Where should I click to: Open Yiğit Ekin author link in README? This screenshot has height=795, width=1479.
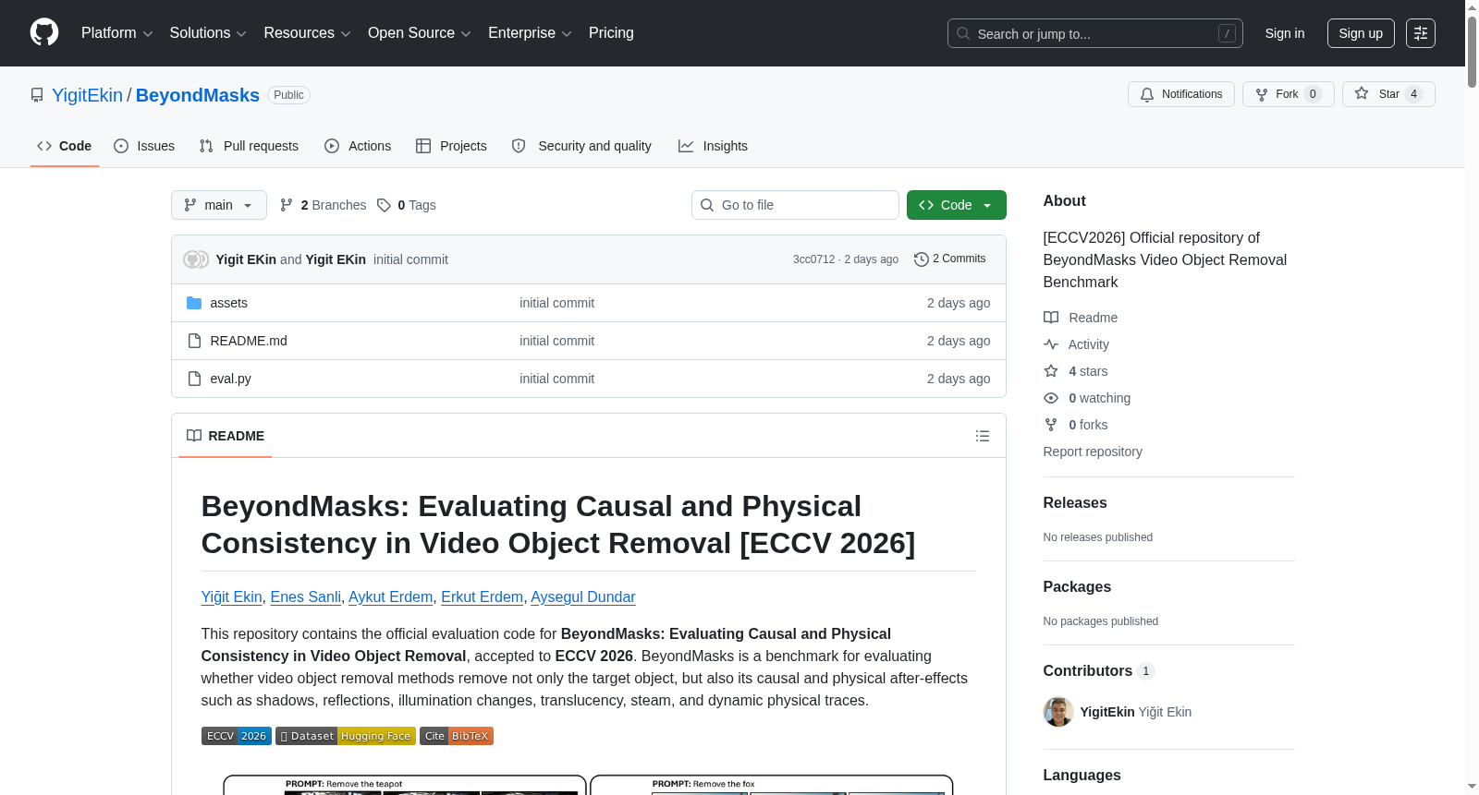click(x=232, y=596)
